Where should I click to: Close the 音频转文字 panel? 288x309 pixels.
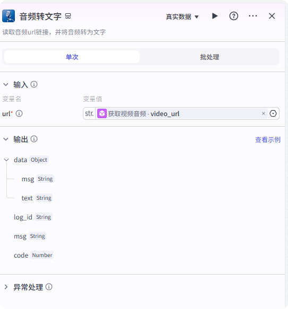coord(272,16)
